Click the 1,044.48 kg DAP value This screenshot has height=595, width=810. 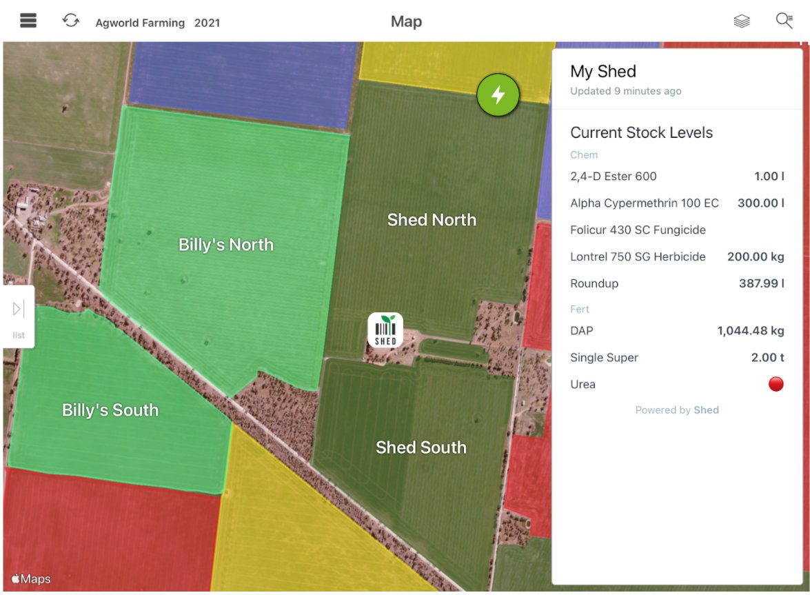click(x=751, y=330)
